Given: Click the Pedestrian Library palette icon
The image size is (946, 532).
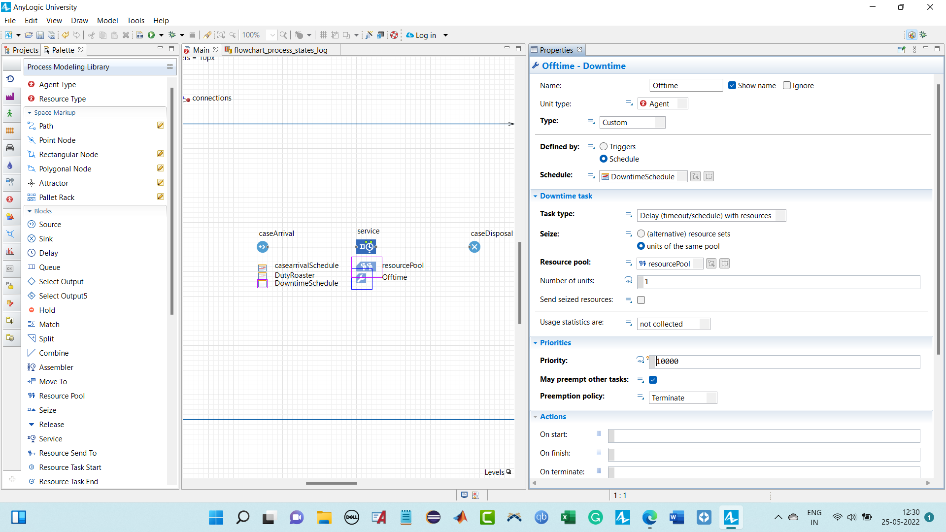Looking at the screenshot, I should coord(10,114).
